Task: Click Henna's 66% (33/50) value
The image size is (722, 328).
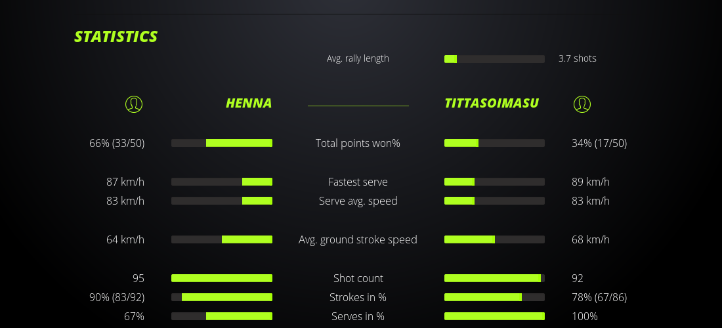Action: [x=117, y=143]
